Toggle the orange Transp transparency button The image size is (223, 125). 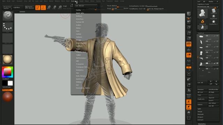189,102
